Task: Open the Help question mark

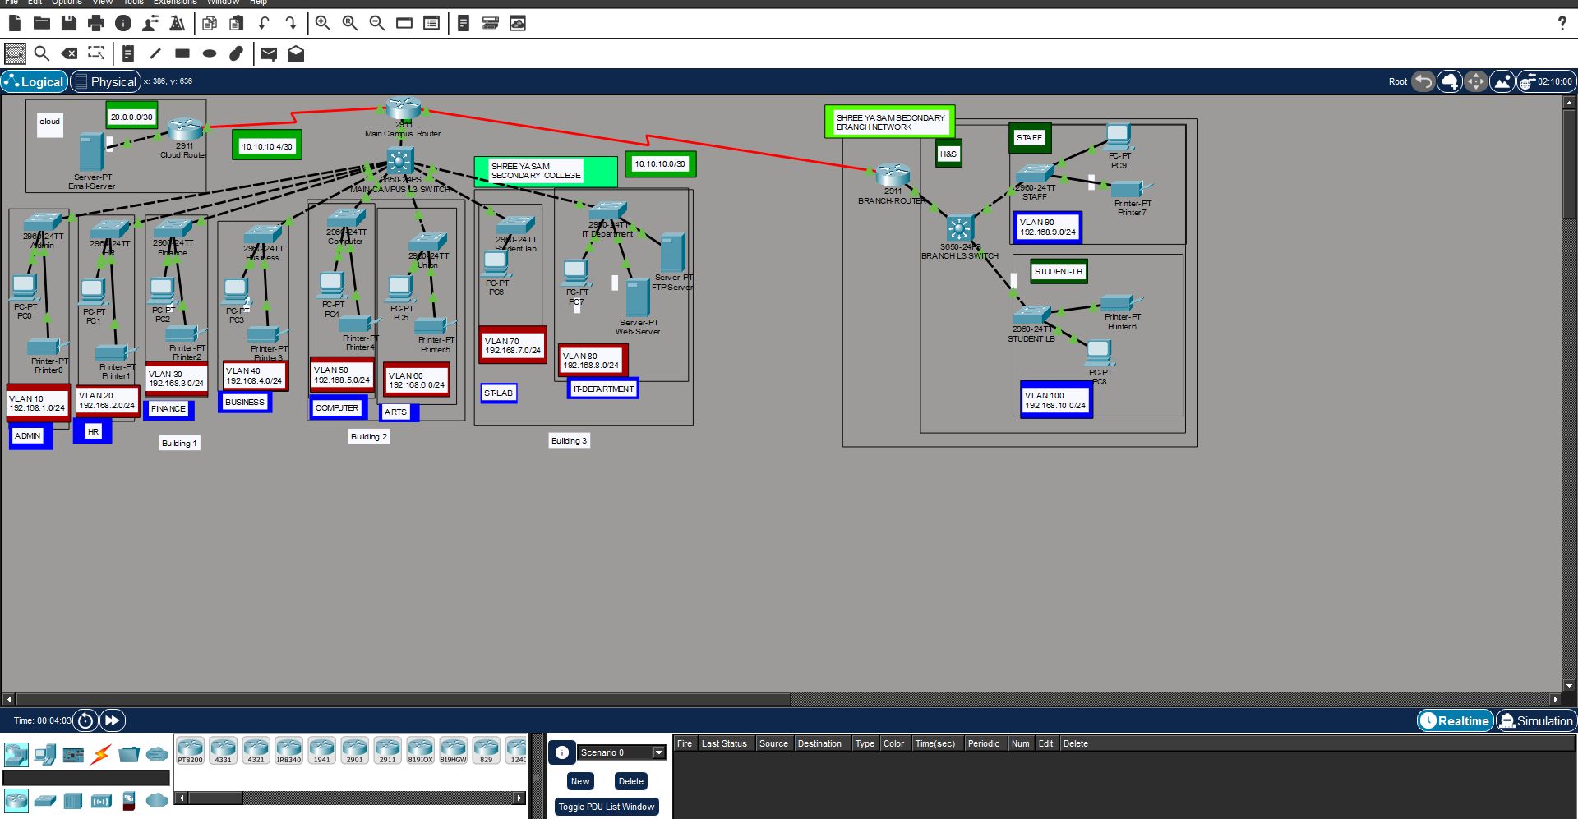Action: [1562, 23]
